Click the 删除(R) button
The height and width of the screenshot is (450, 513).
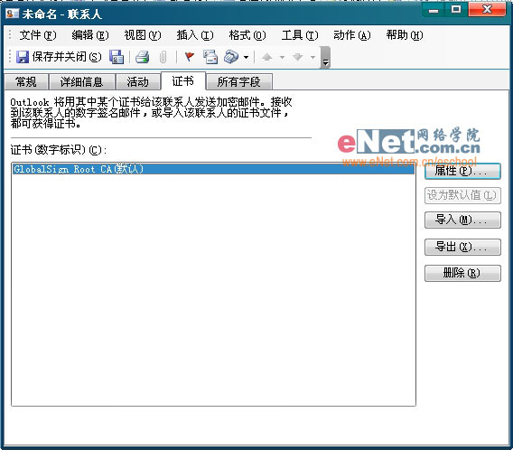tap(462, 273)
